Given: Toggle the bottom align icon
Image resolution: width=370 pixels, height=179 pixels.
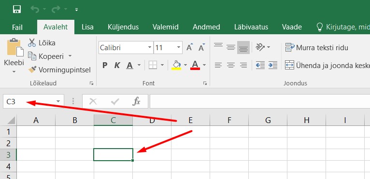Looking at the screenshot, I should (243, 47).
